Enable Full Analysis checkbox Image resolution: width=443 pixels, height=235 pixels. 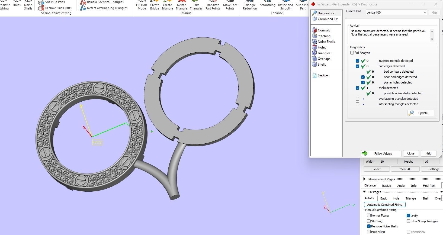point(352,53)
